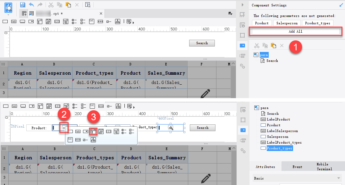Switch to the Event tab

point(297,166)
